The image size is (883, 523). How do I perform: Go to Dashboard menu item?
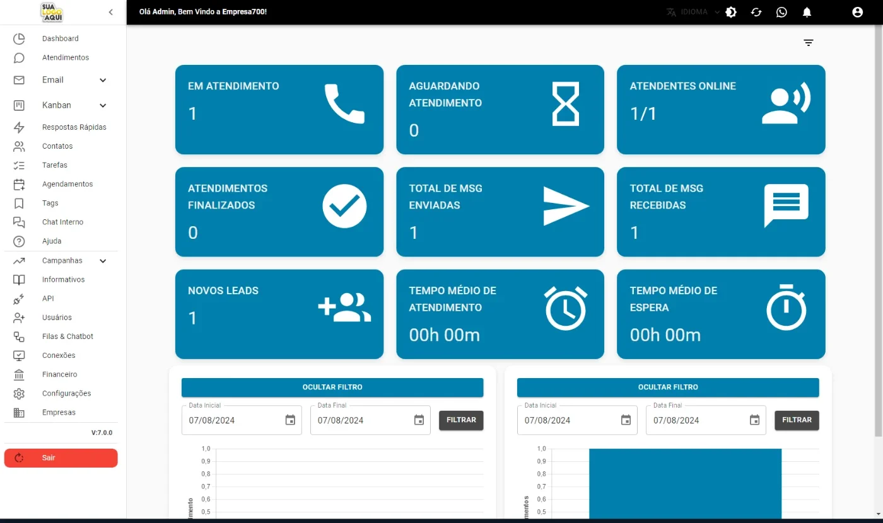pos(61,38)
